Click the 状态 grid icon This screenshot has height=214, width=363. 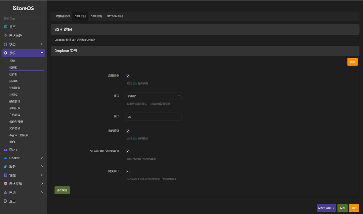click(x=6, y=44)
